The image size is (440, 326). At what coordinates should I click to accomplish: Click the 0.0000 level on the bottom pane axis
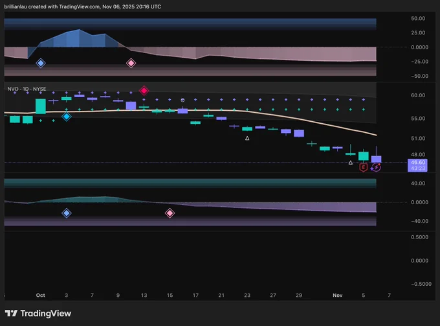click(418, 202)
